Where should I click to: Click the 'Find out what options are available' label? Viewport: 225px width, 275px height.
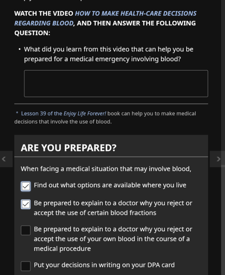click(x=110, y=185)
